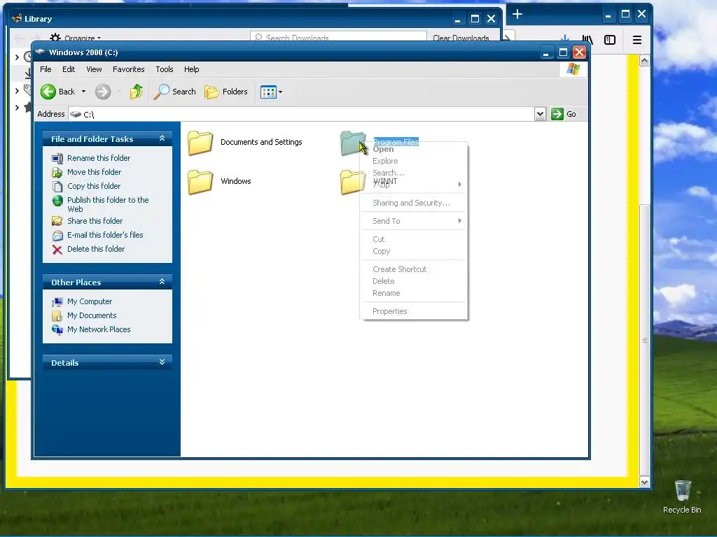Viewport: 717px width, 537px height.
Task: Choose Create Shortcut in context menu
Action: click(413, 269)
